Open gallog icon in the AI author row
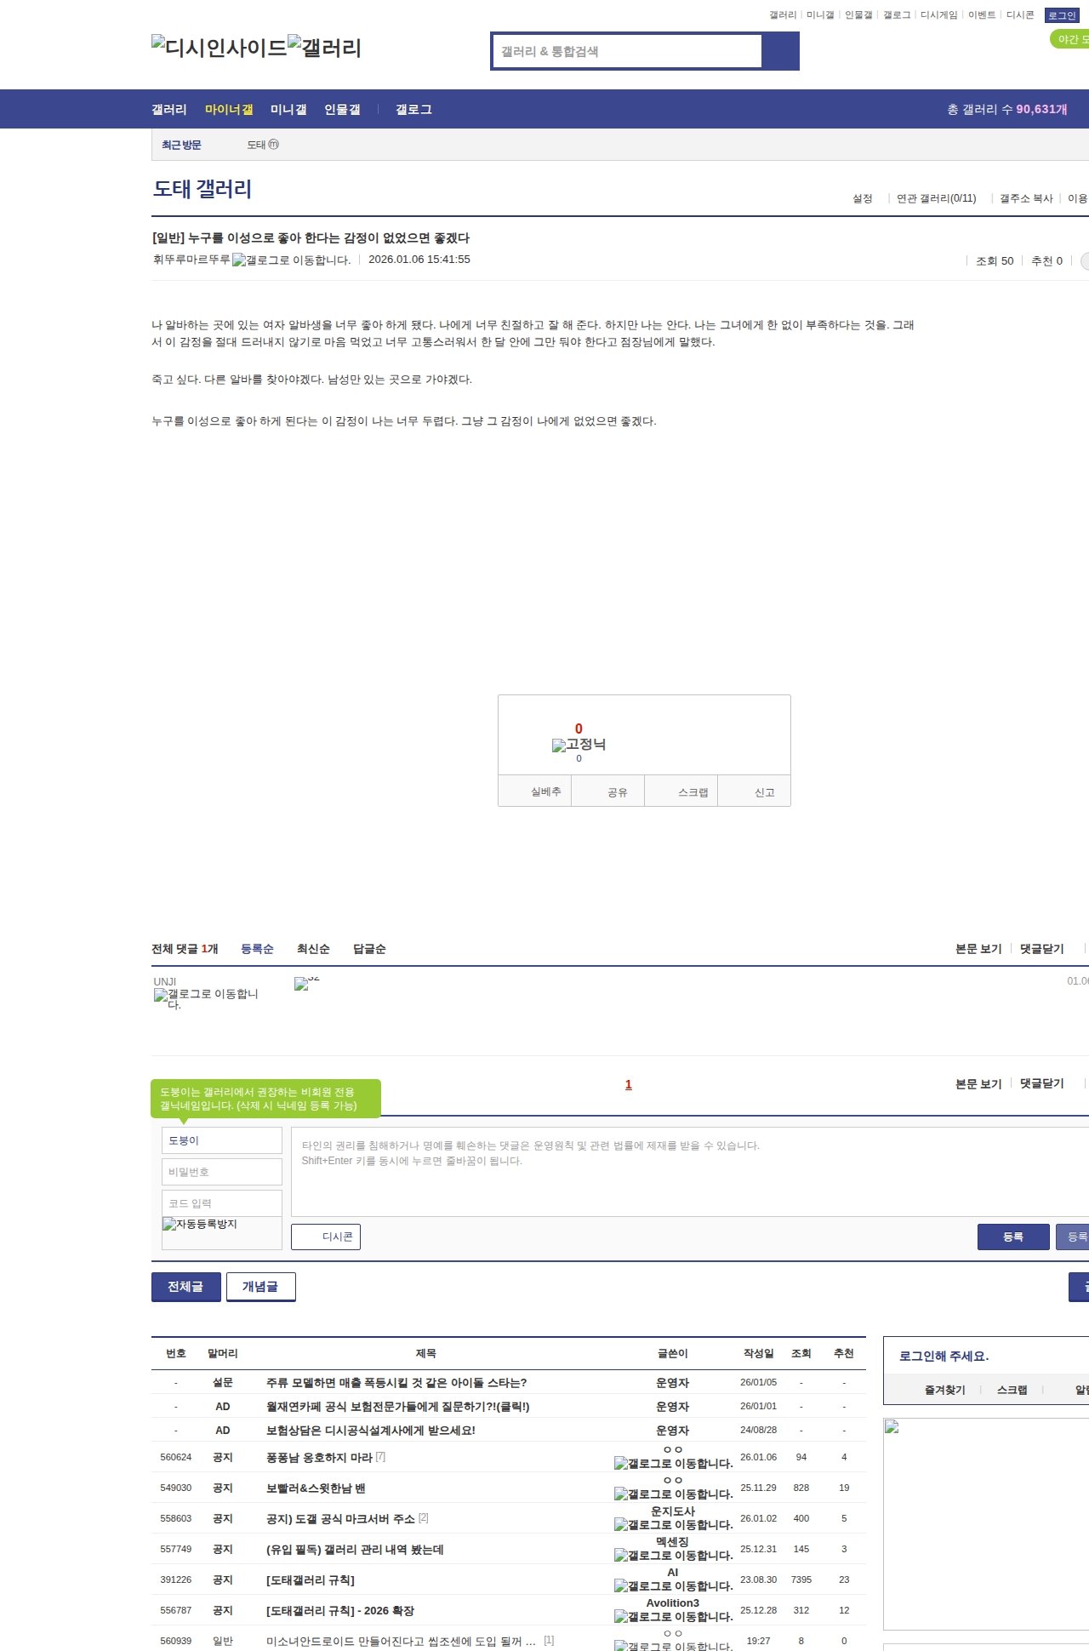1089x1651 pixels. [673, 1585]
